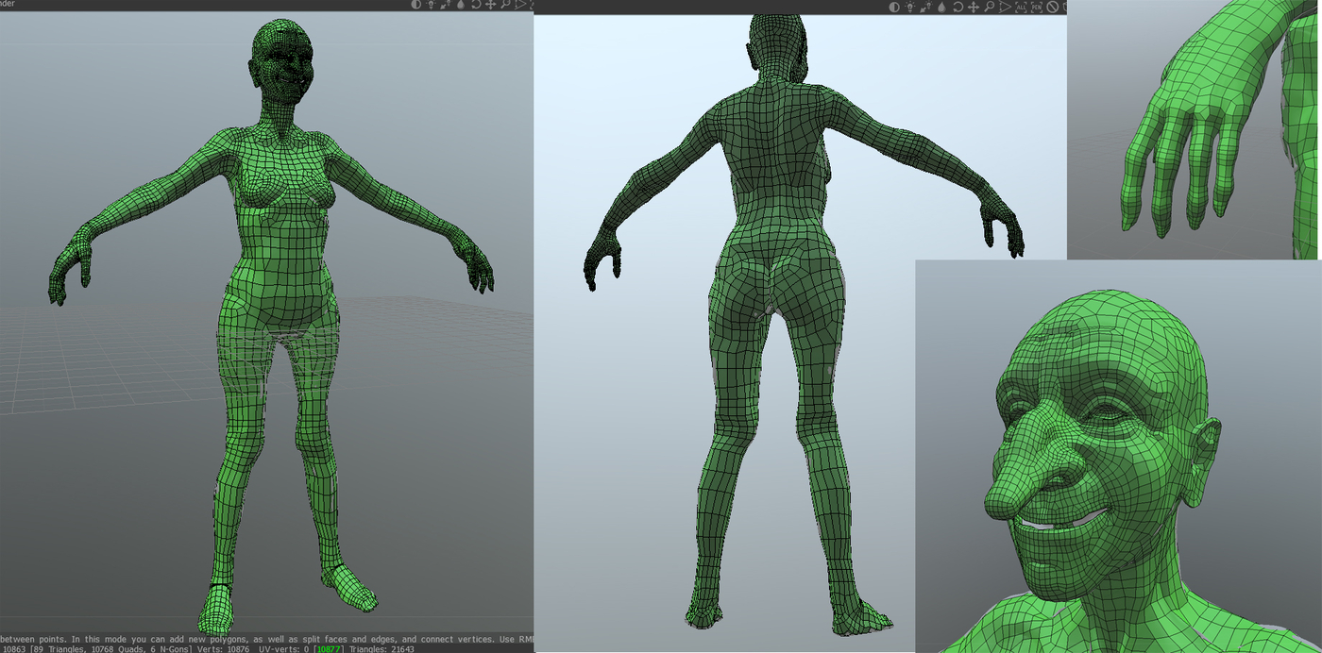Toggle the perspective triangle icon above the front-view model
Screen dimensions: 1322x653
pyautogui.click(x=520, y=4)
